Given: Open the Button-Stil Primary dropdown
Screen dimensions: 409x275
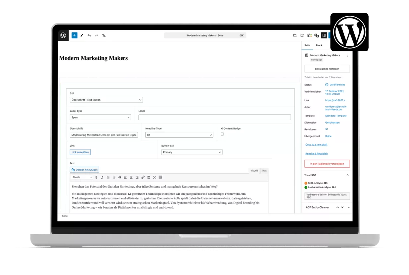Looking at the screenshot, I should click(192, 152).
